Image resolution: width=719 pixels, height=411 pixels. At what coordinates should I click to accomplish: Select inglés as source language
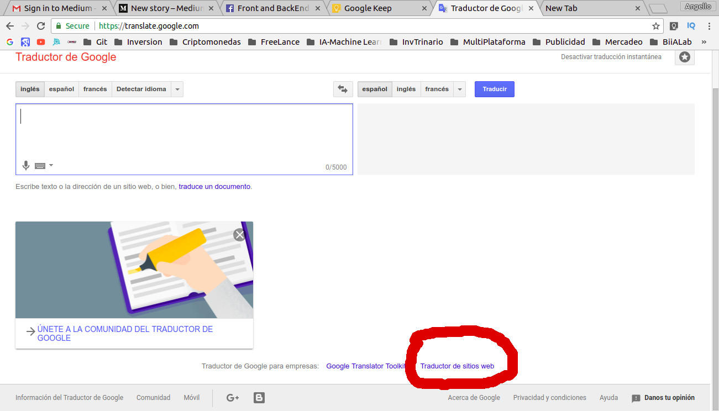(30, 89)
